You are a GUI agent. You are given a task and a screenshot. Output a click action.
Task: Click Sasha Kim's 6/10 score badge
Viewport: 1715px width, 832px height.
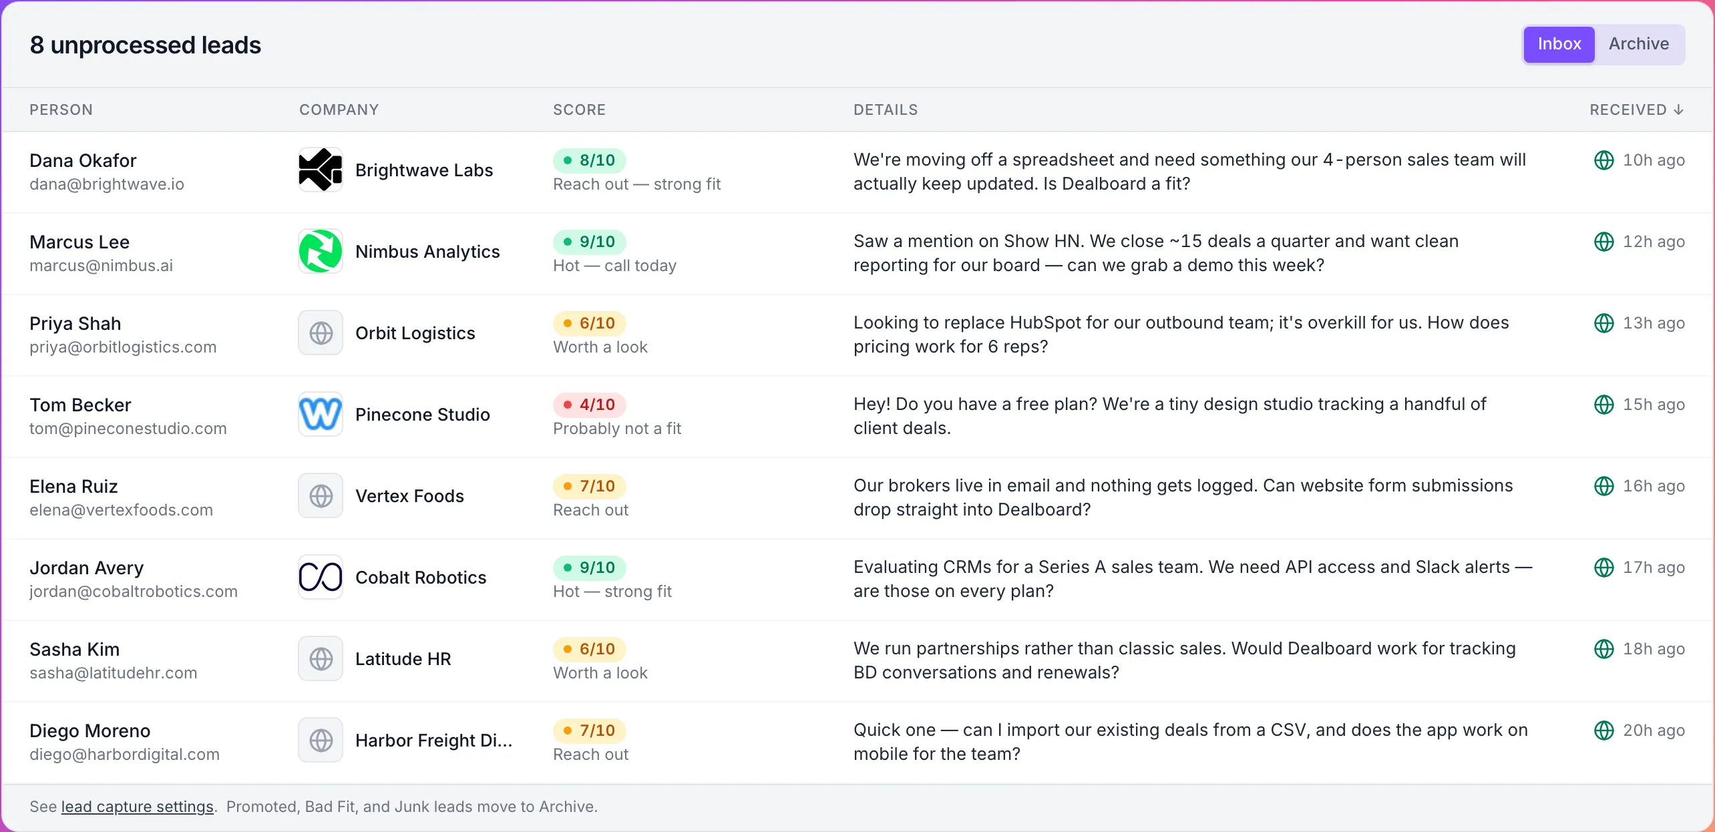click(x=589, y=649)
